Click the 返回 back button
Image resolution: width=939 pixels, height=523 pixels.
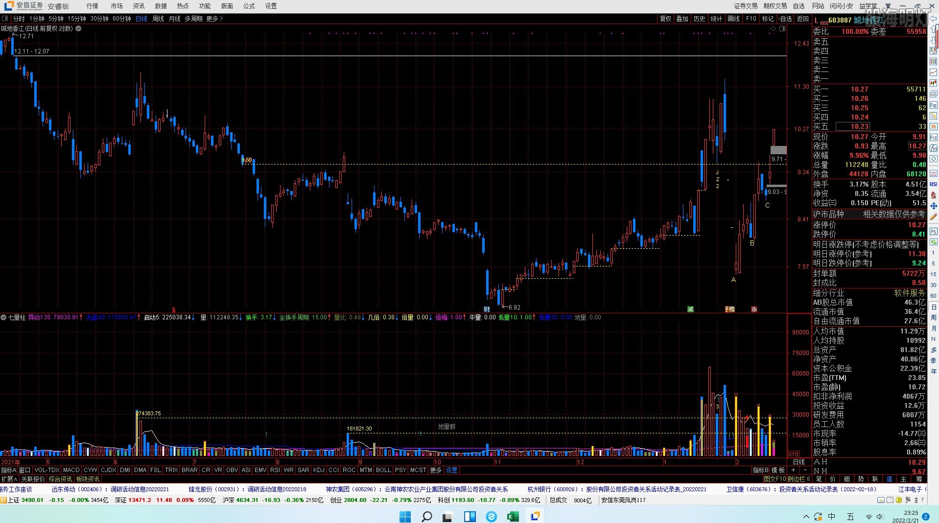click(803, 19)
